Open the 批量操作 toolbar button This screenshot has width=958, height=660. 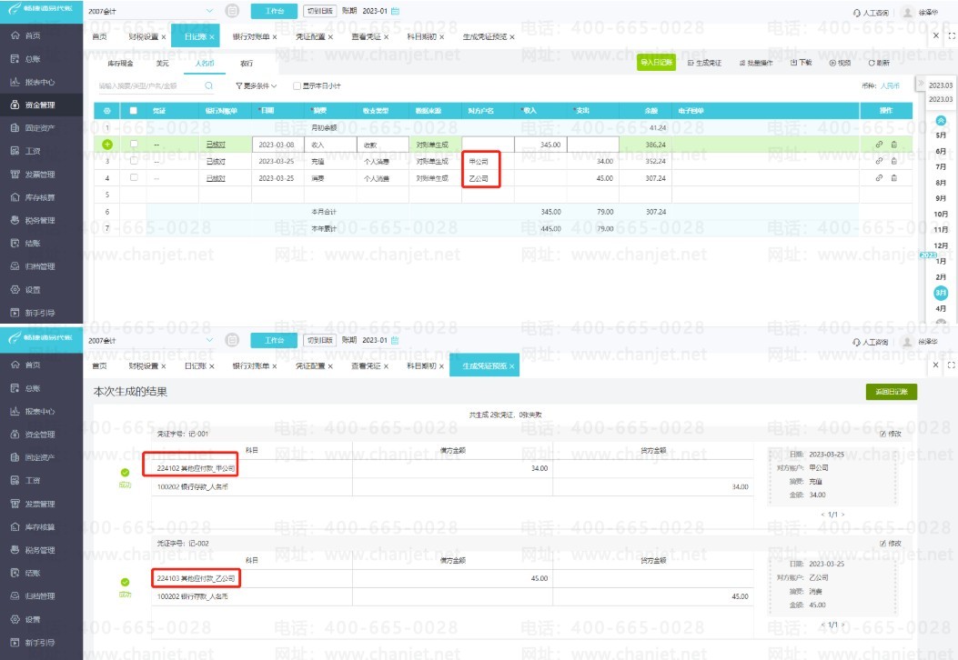756,63
